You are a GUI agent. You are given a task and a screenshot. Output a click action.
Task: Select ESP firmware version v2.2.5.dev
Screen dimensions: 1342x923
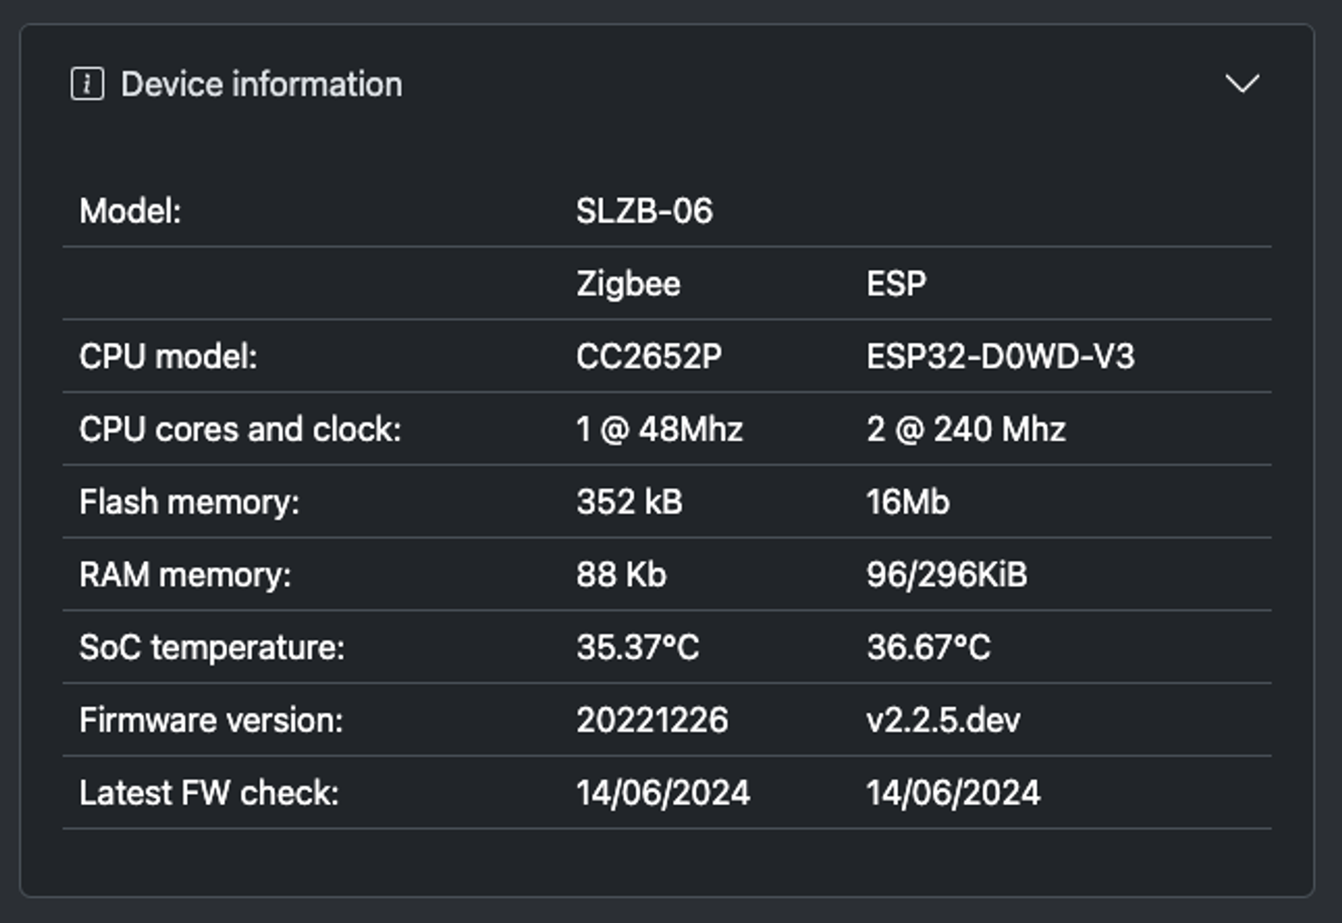(943, 720)
